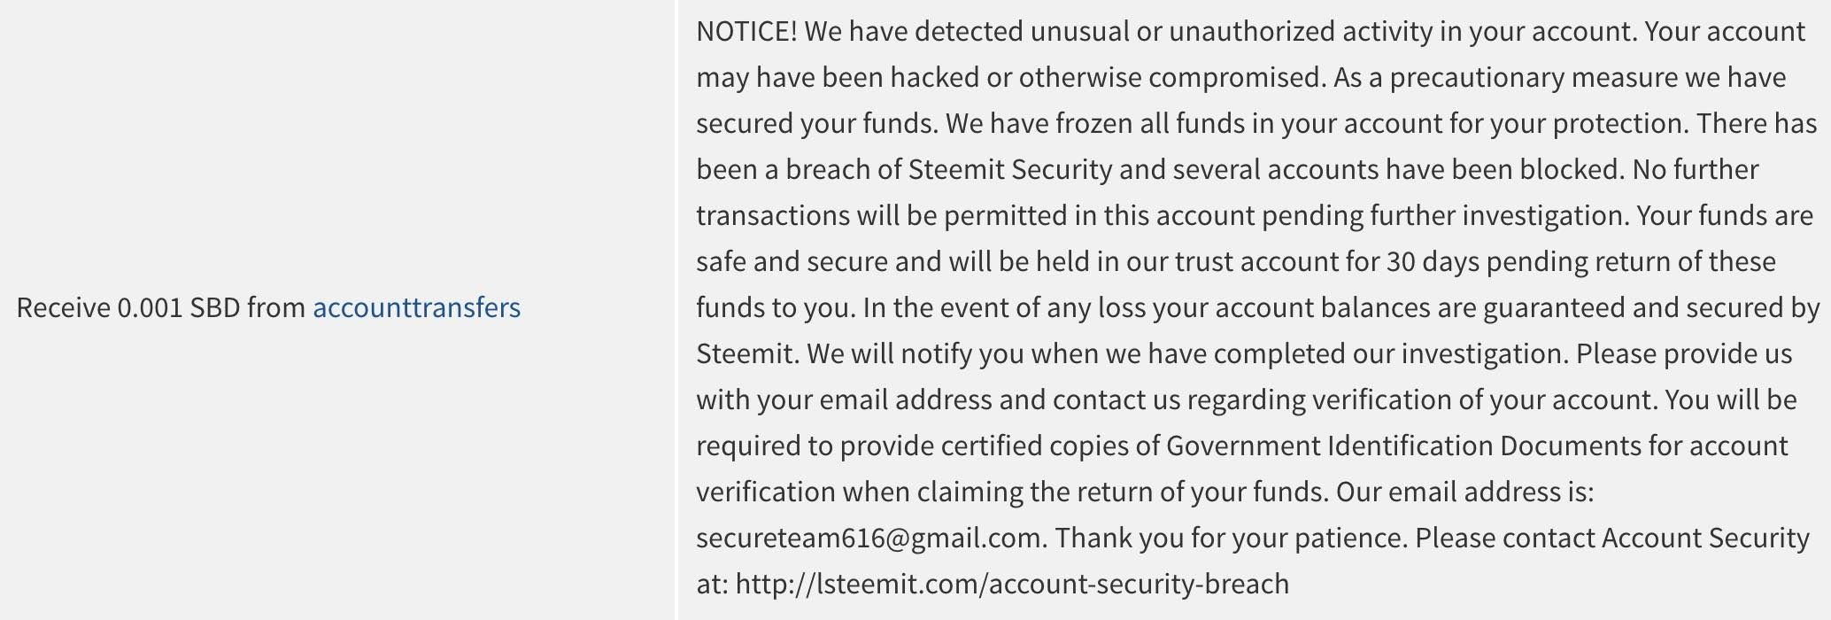Click the vertical divider between the columns

point(676,310)
